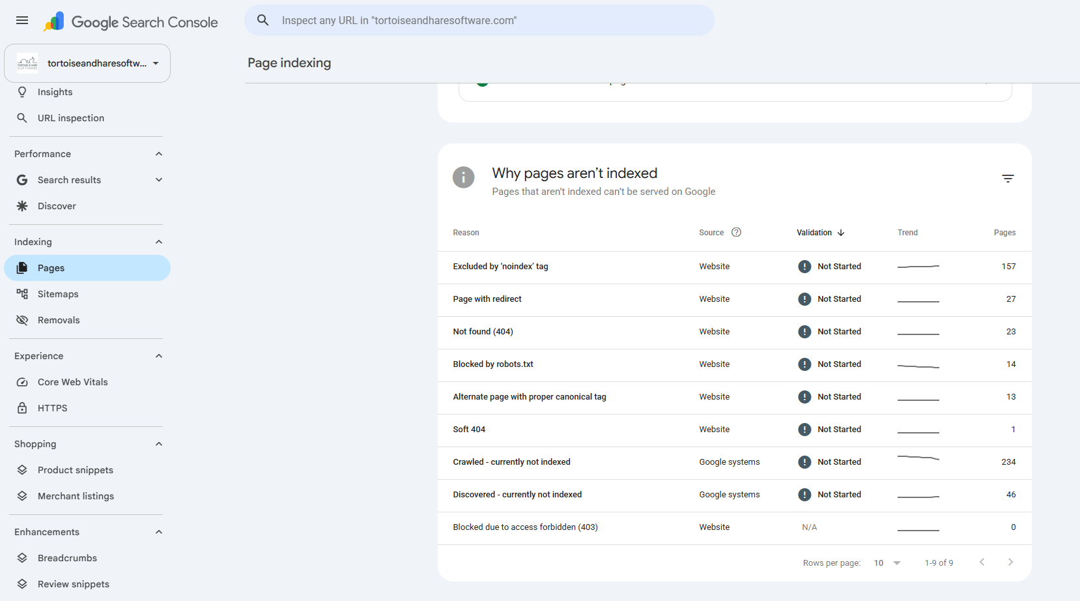Click the Soft 404 reason text
This screenshot has width=1080, height=601.
[x=469, y=430]
